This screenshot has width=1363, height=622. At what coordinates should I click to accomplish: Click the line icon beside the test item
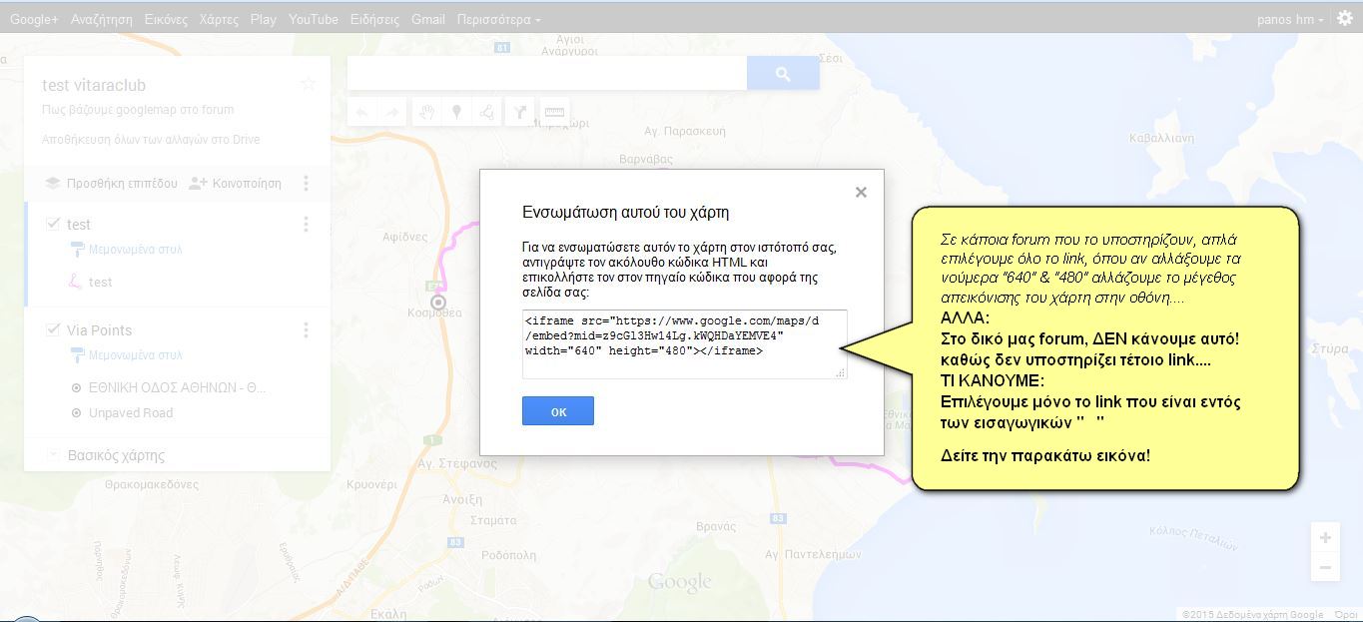(x=75, y=282)
